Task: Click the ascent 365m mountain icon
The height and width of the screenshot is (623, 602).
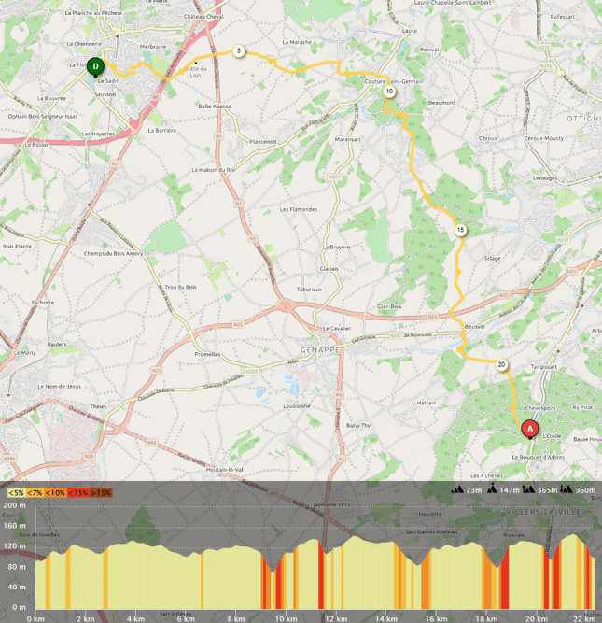Action: click(530, 489)
